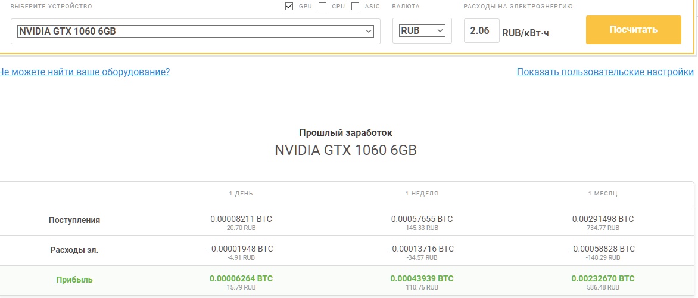Click the 145.33 RUB amount
The image size is (698, 298).
click(x=422, y=228)
